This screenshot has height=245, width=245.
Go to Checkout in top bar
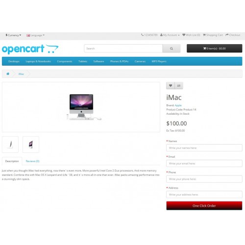[233, 35]
